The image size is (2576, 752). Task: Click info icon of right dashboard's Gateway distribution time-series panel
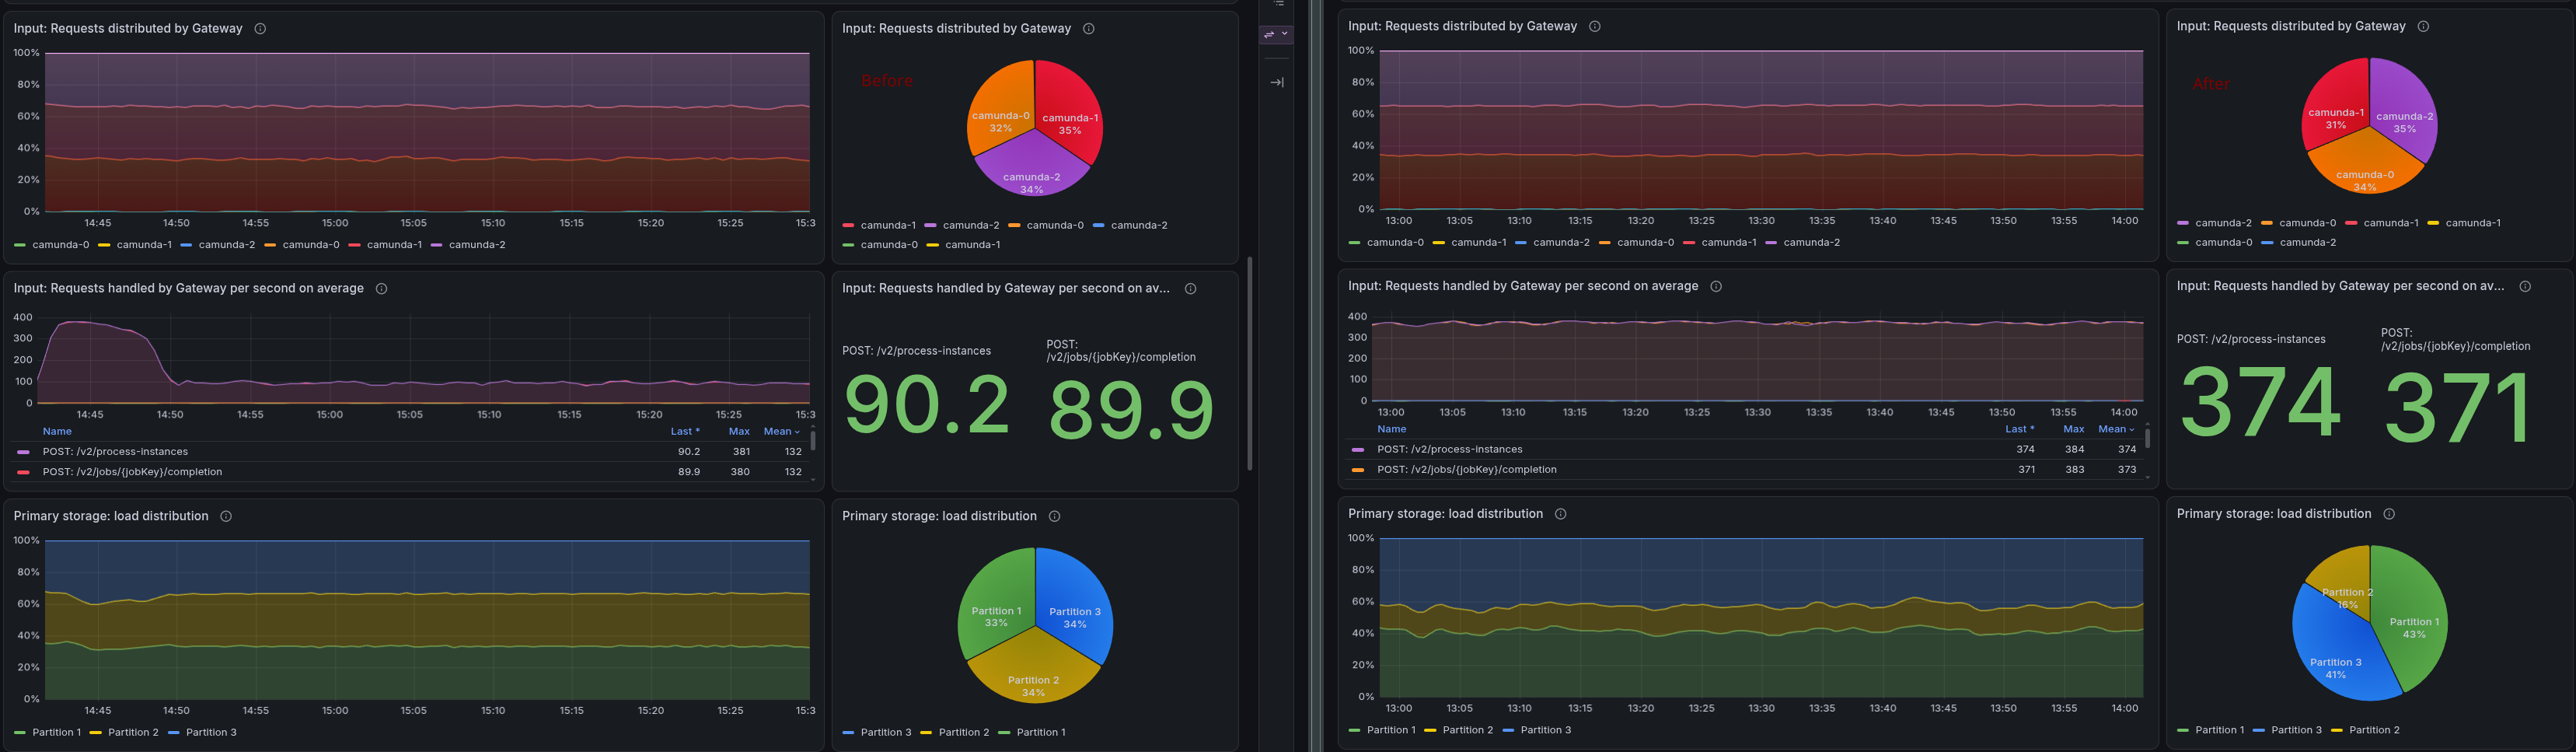point(1595,27)
